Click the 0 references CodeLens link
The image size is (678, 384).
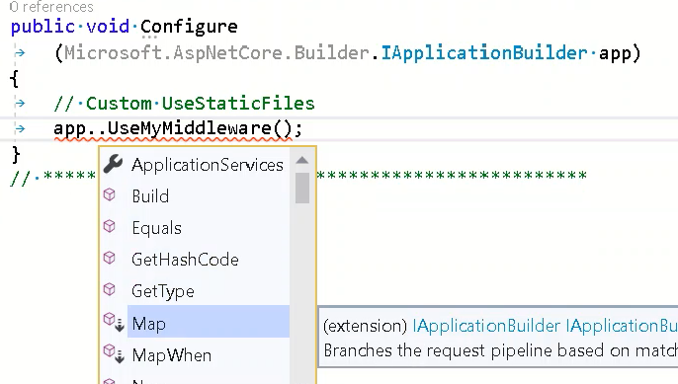pos(51,7)
